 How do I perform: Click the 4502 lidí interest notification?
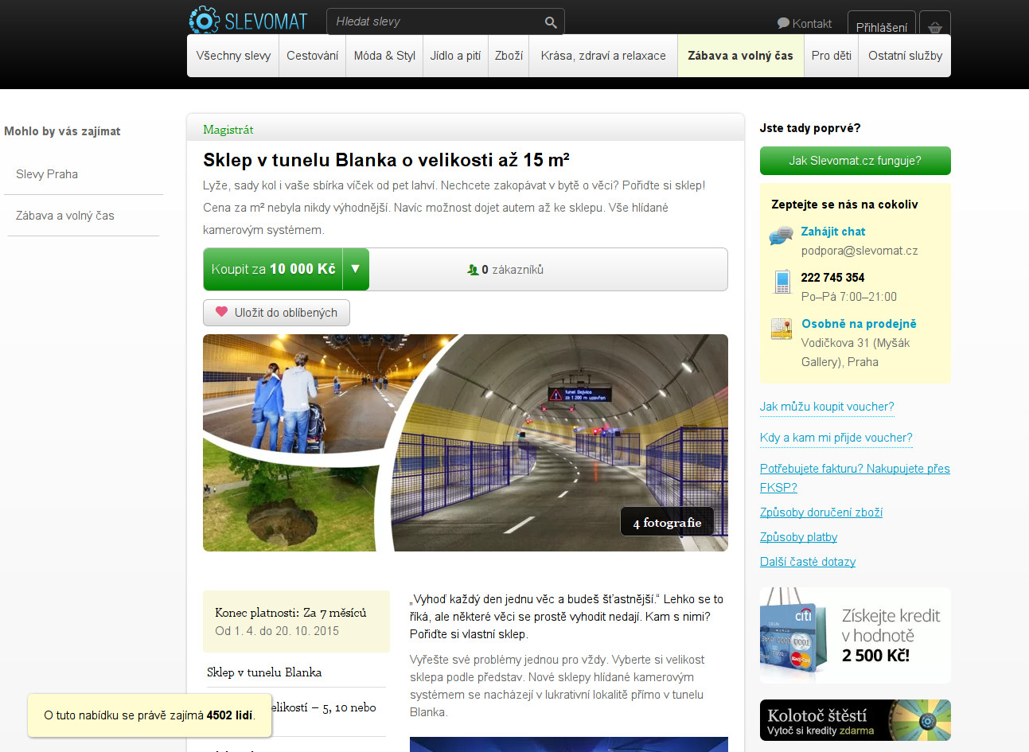pyautogui.click(x=150, y=715)
